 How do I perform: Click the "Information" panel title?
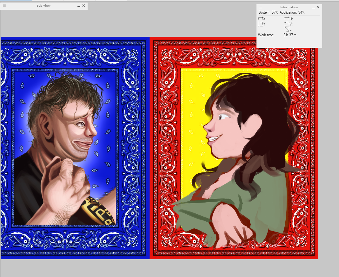click(289, 7)
